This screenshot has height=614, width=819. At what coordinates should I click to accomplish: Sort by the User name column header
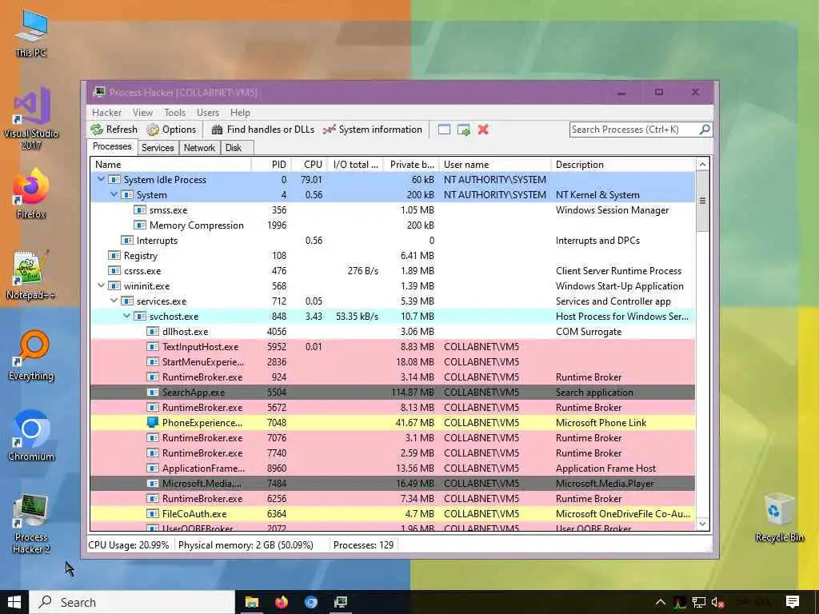495,165
